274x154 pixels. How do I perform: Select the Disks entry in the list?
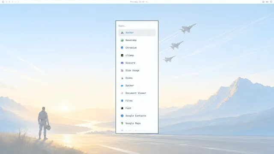(137, 78)
